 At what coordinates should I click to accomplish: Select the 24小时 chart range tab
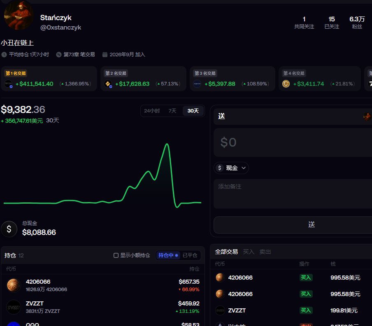(x=152, y=111)
